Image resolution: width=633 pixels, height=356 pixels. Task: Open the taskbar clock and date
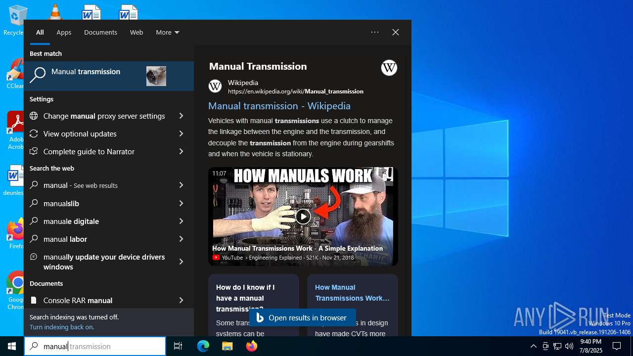pos(590,346)
